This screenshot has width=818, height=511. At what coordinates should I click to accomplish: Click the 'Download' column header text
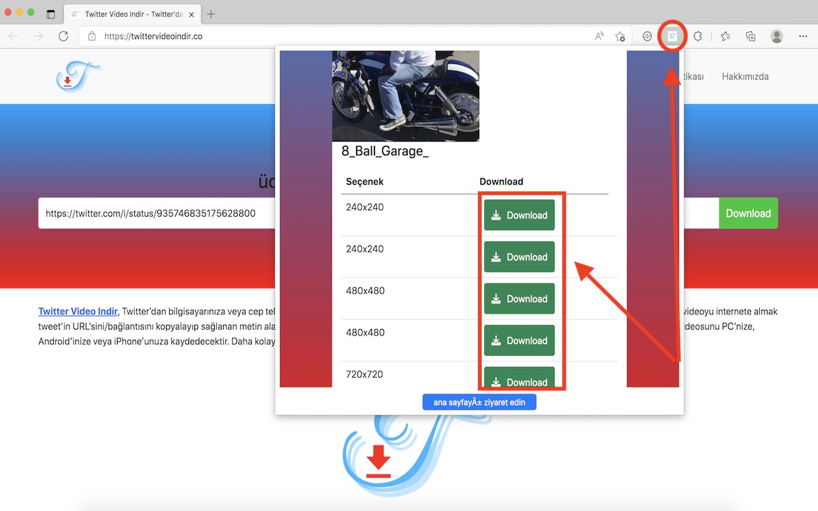[x=502, y=182]
